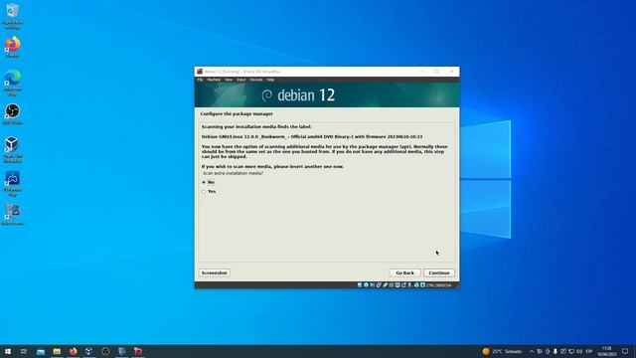Click the CTRL DERECHA host key label
This screenshot has height=358, width=636.
439,285
